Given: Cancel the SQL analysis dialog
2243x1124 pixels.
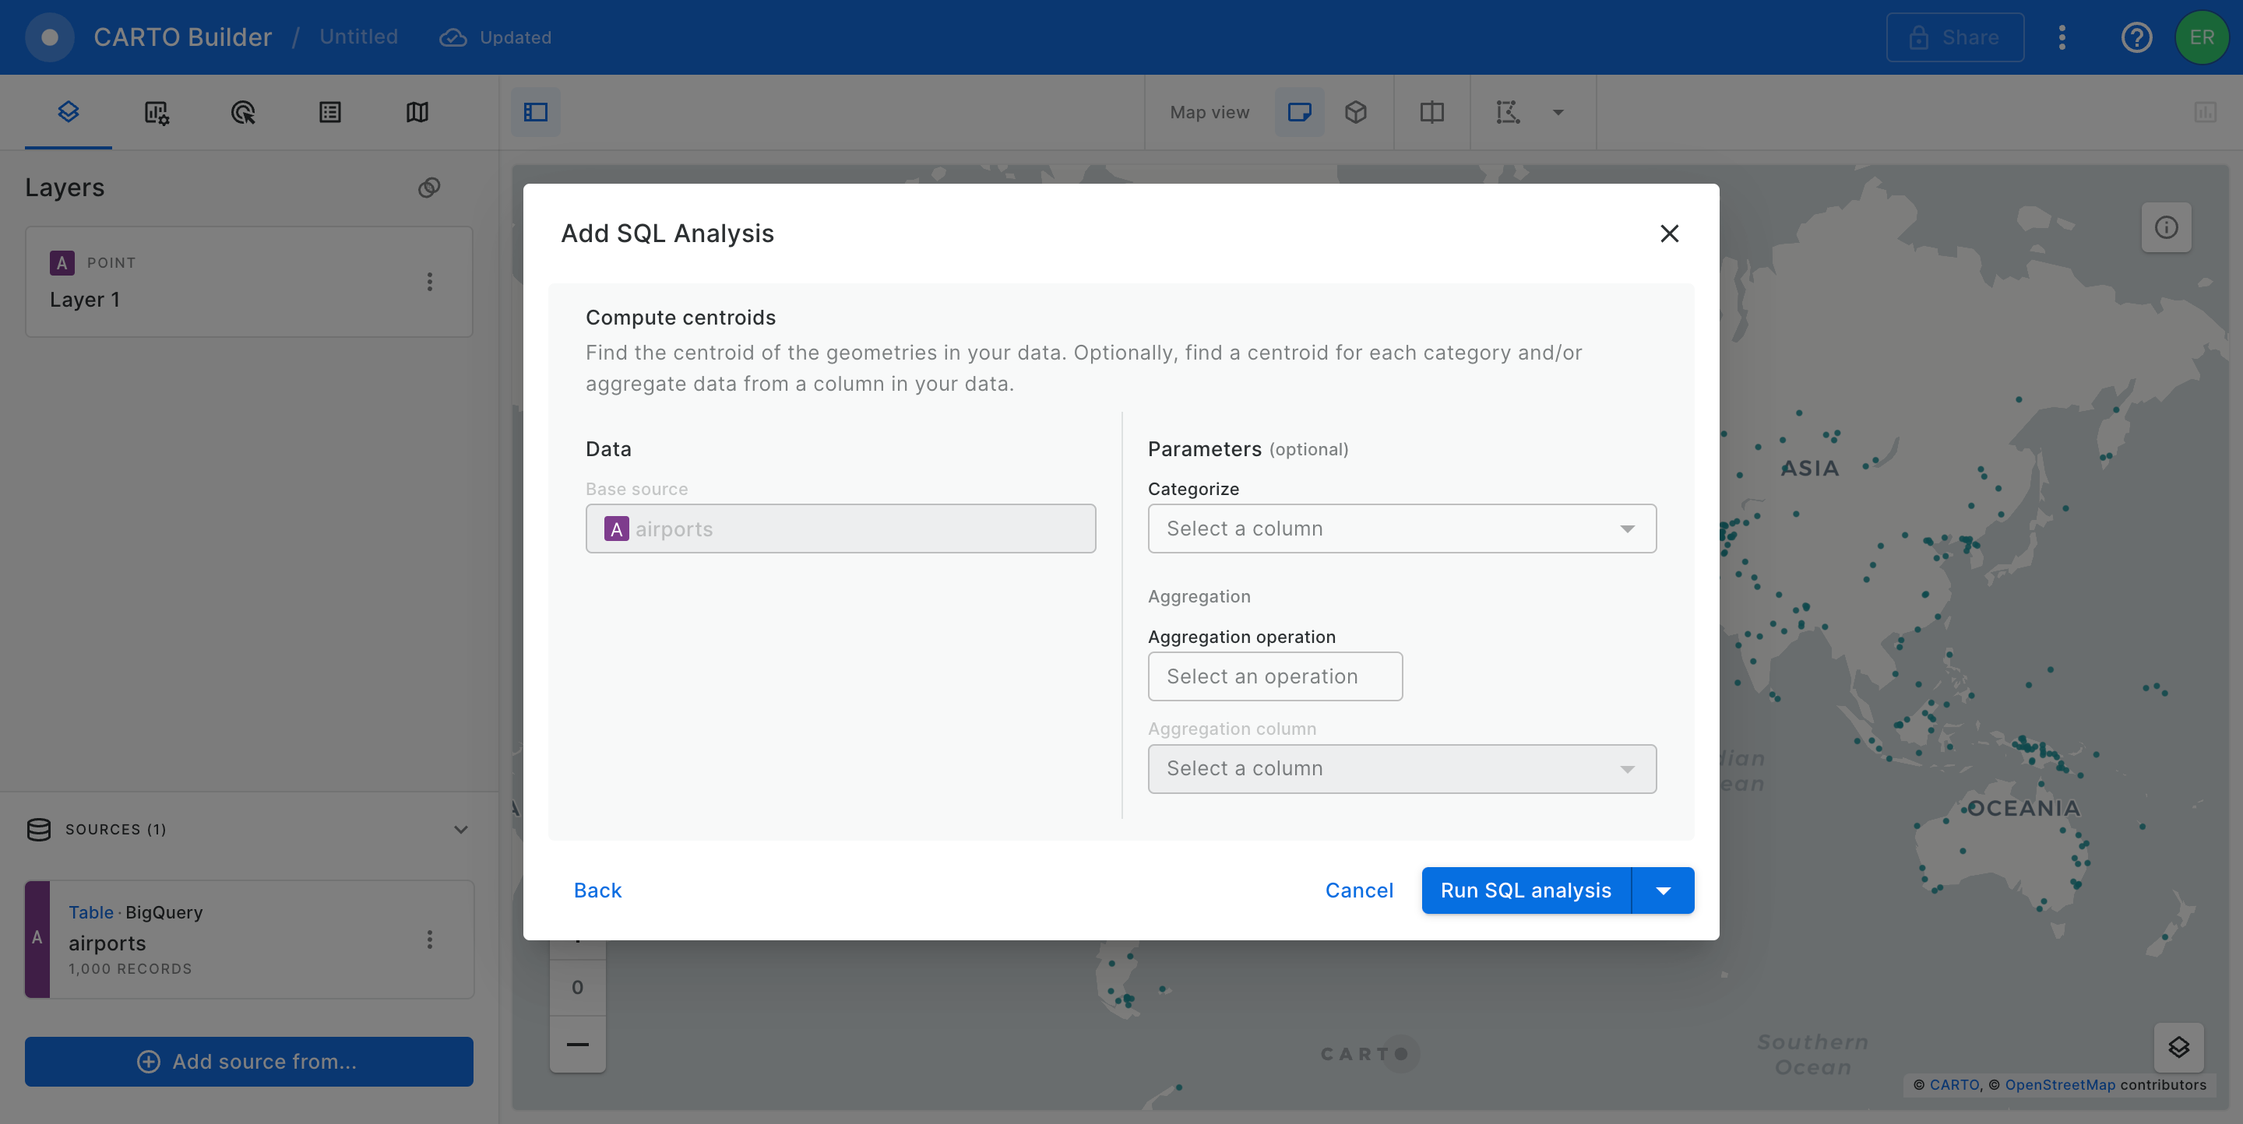Looking at the screenshot, I should (1359, 890).
